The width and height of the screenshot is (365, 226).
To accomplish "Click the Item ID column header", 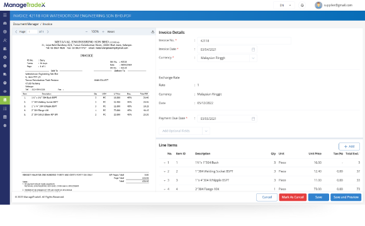I will click(181, 154).
